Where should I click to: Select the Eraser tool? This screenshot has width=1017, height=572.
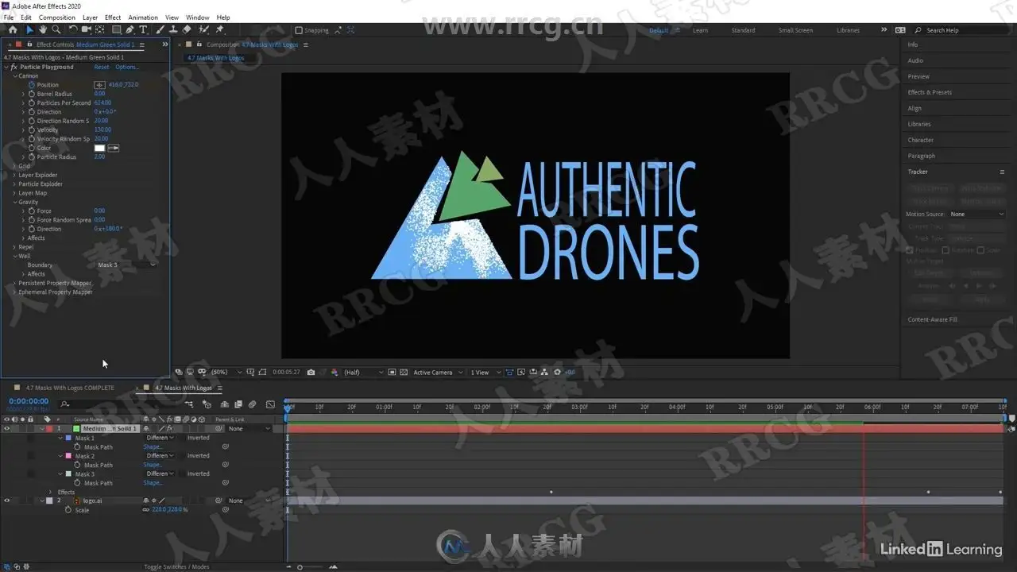pyautogui.click(x=187, y=30)
